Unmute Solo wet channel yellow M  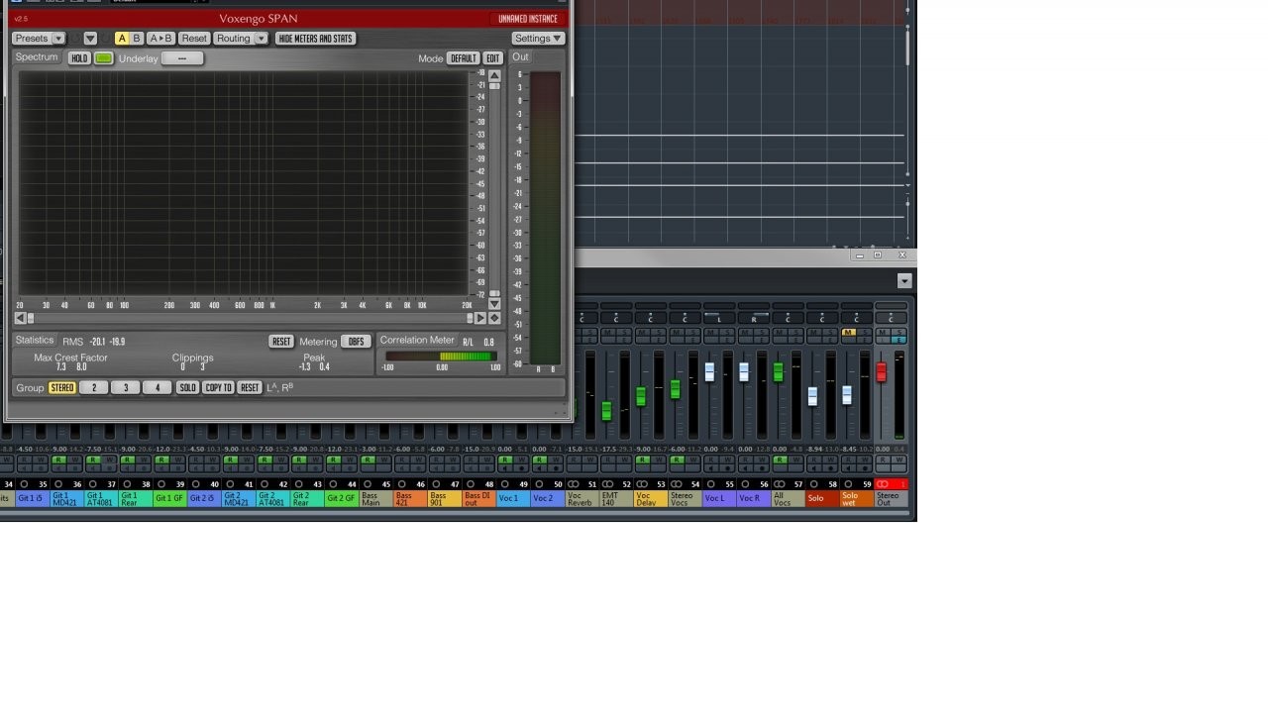pos(849,333)
